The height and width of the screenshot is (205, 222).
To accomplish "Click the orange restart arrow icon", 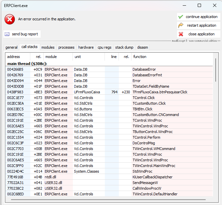I will [x=181, y=25].
